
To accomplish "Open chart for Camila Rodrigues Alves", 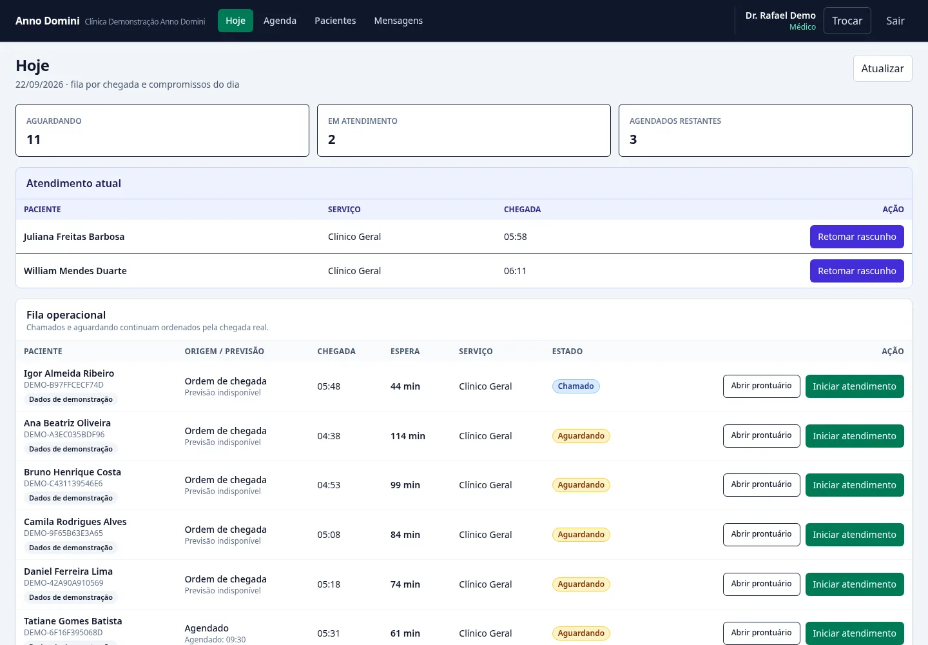I will pyautogui.click(x=761, y=535).
